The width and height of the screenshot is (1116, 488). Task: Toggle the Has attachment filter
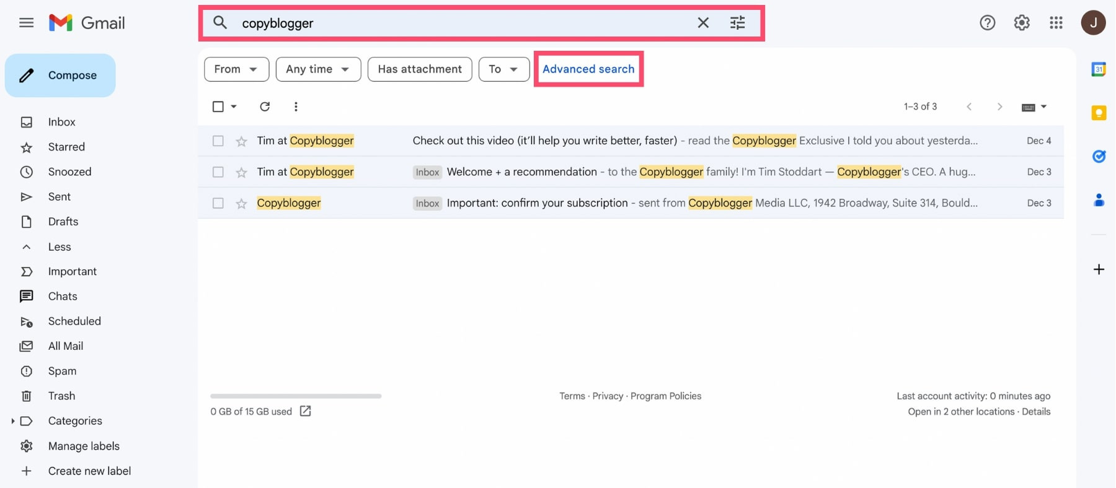click(x=420, y=69)
